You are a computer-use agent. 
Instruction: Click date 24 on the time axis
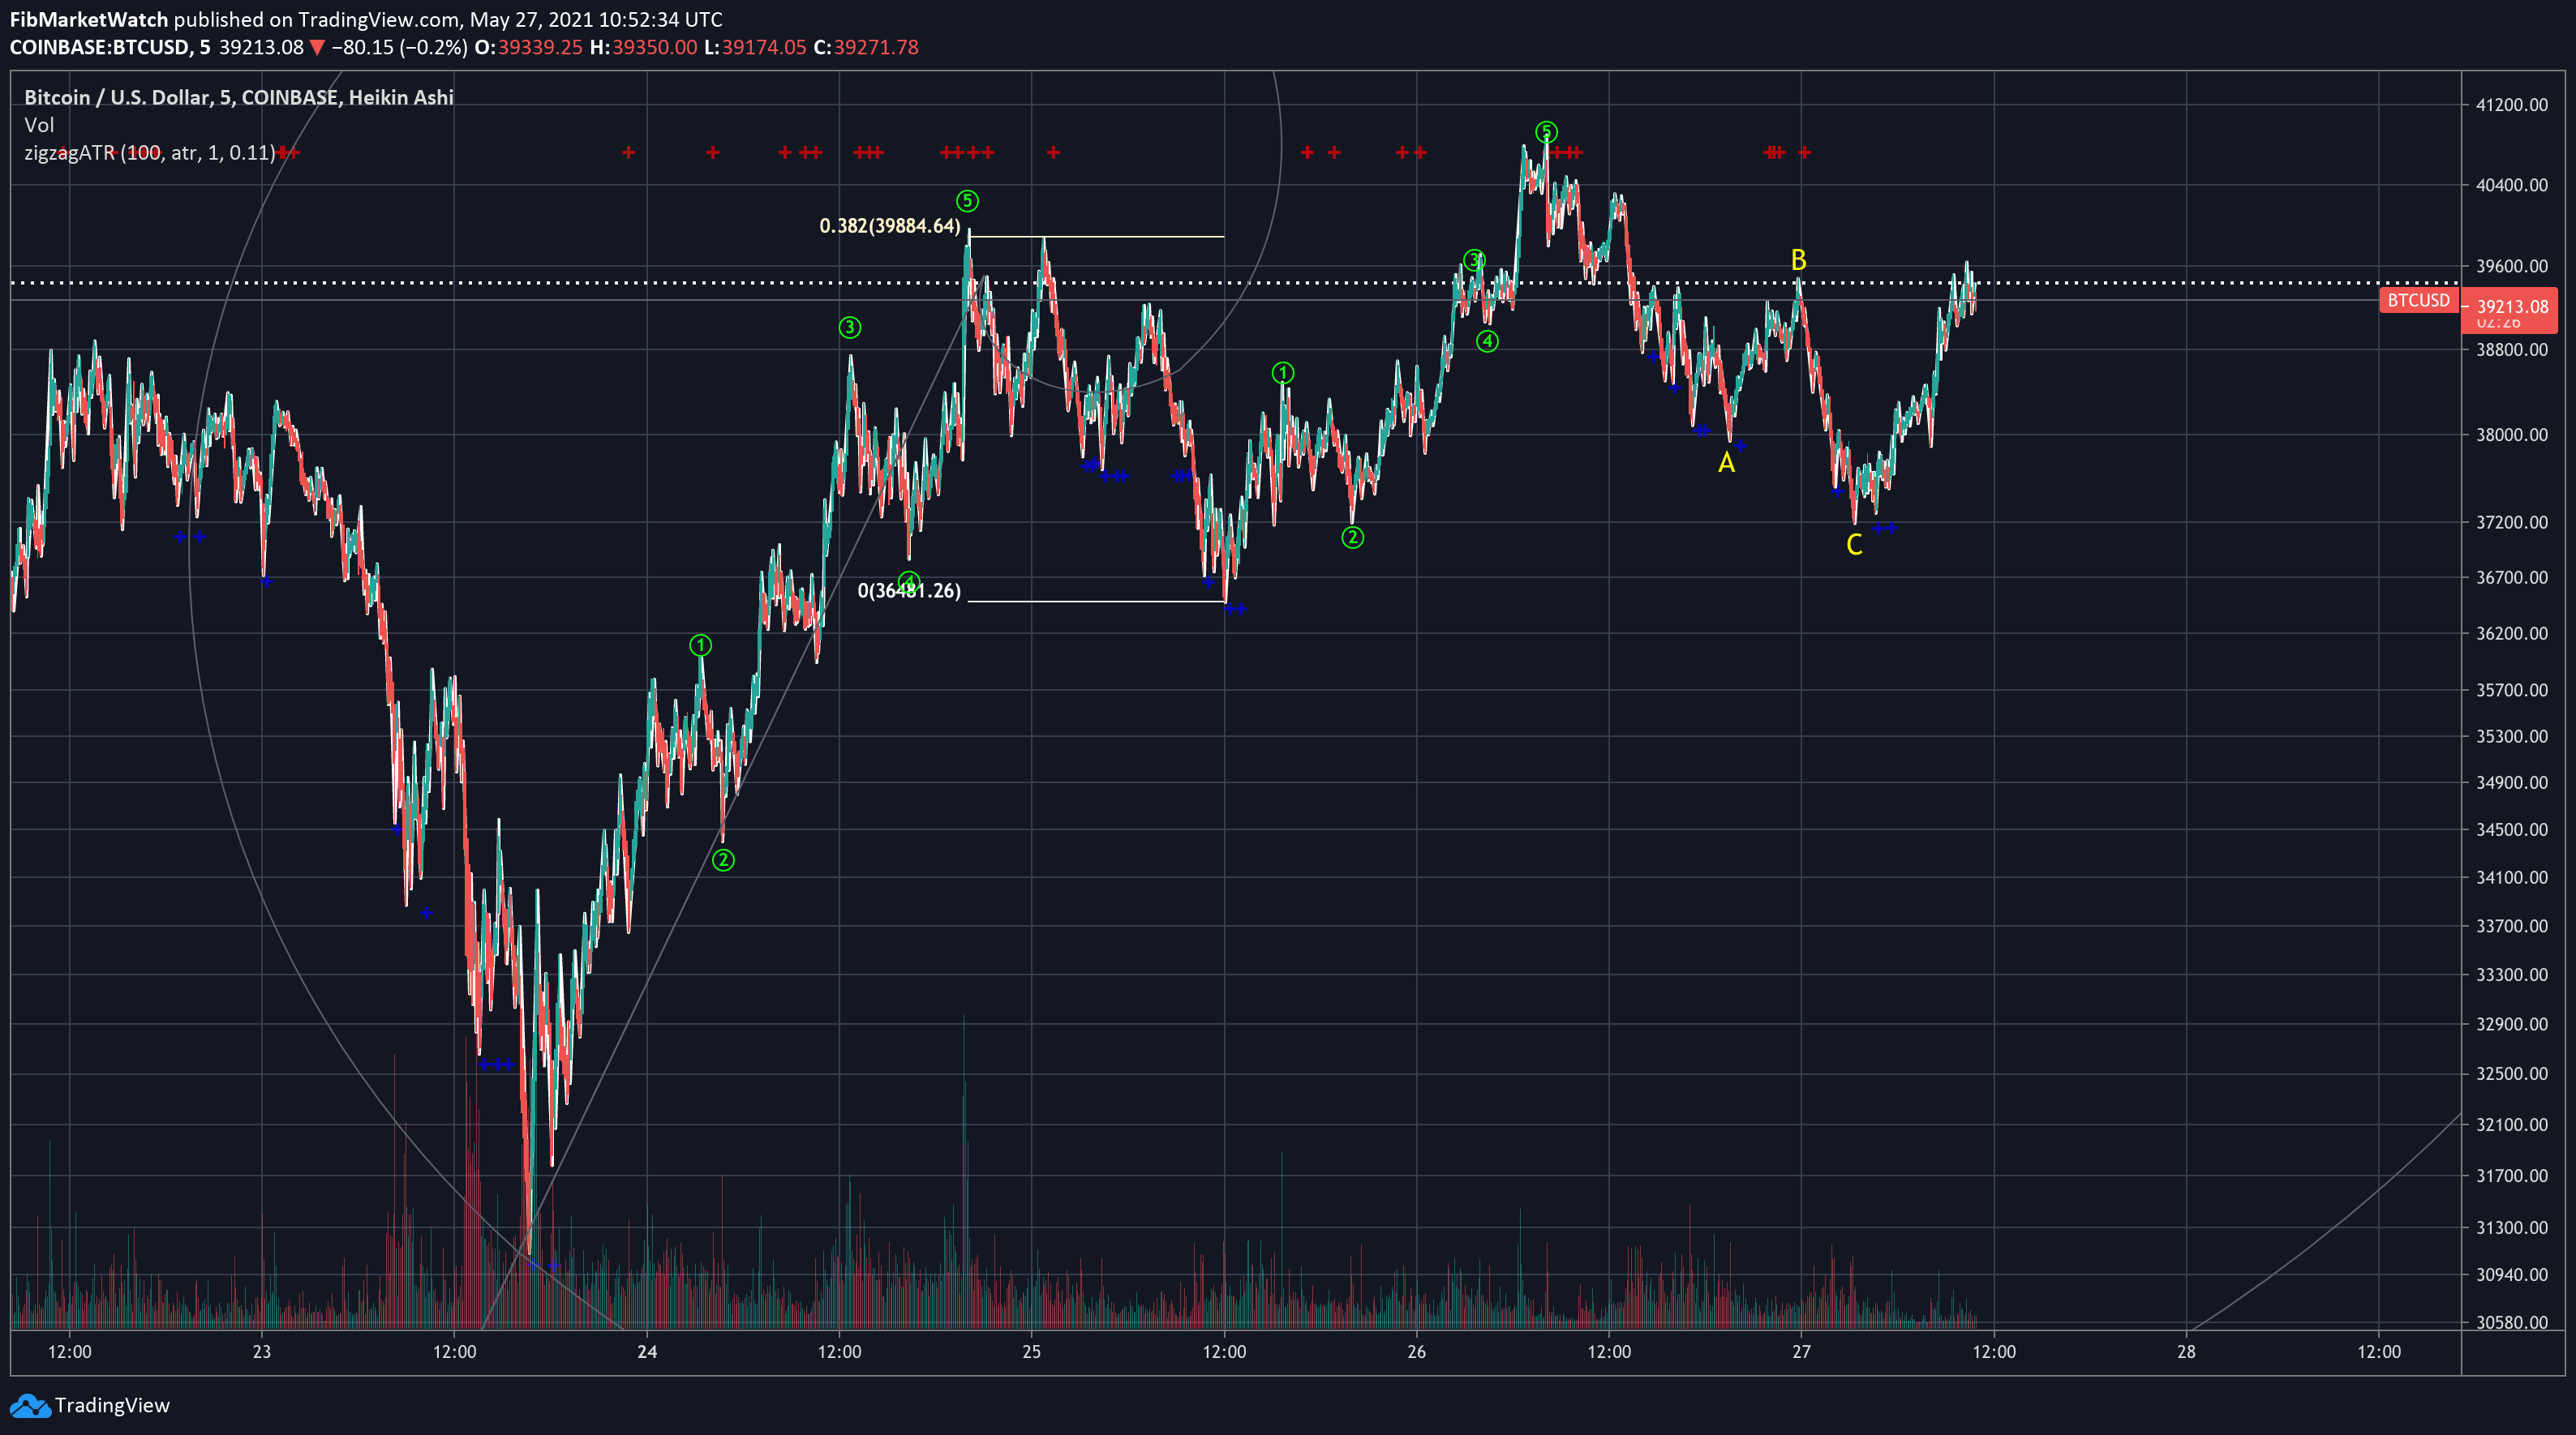pos(647,1352)
